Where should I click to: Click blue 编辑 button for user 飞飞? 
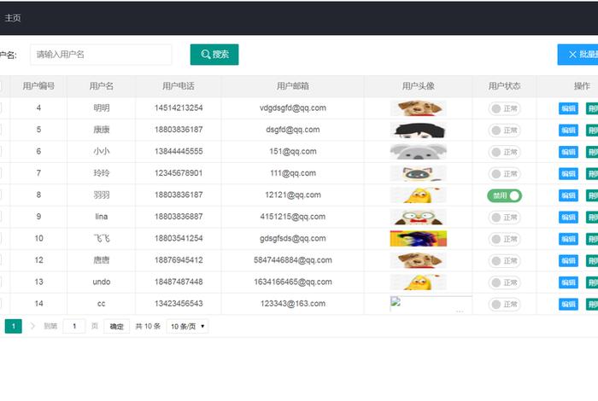click(568, 239)
